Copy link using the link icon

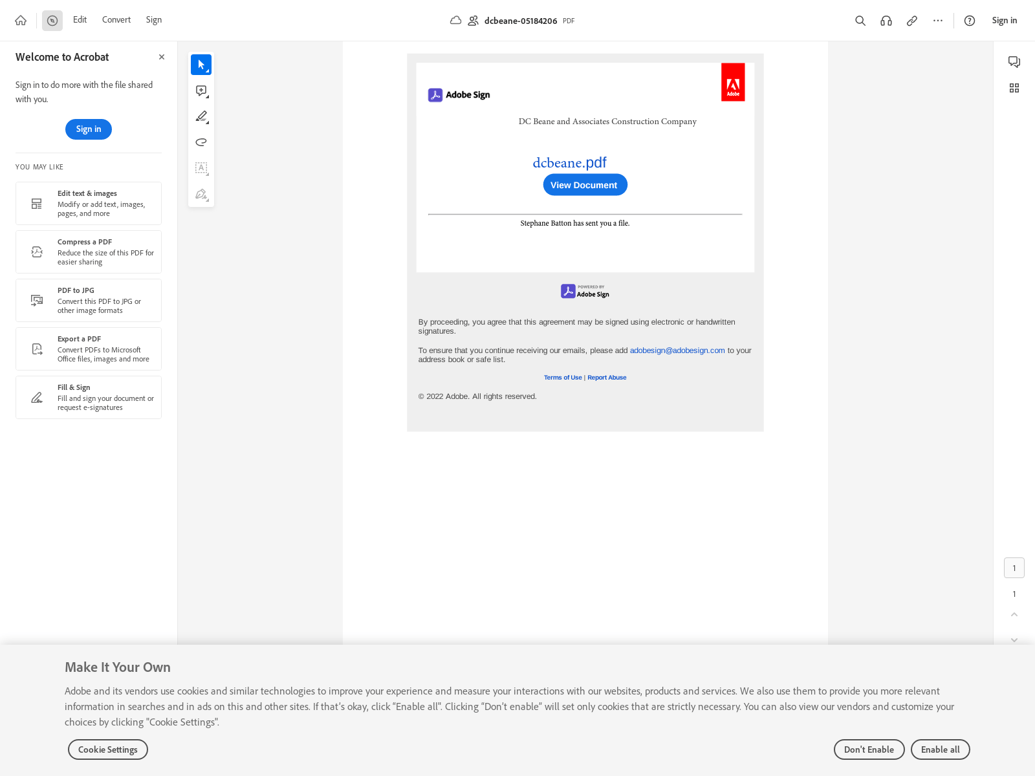[x=912, y=21]
